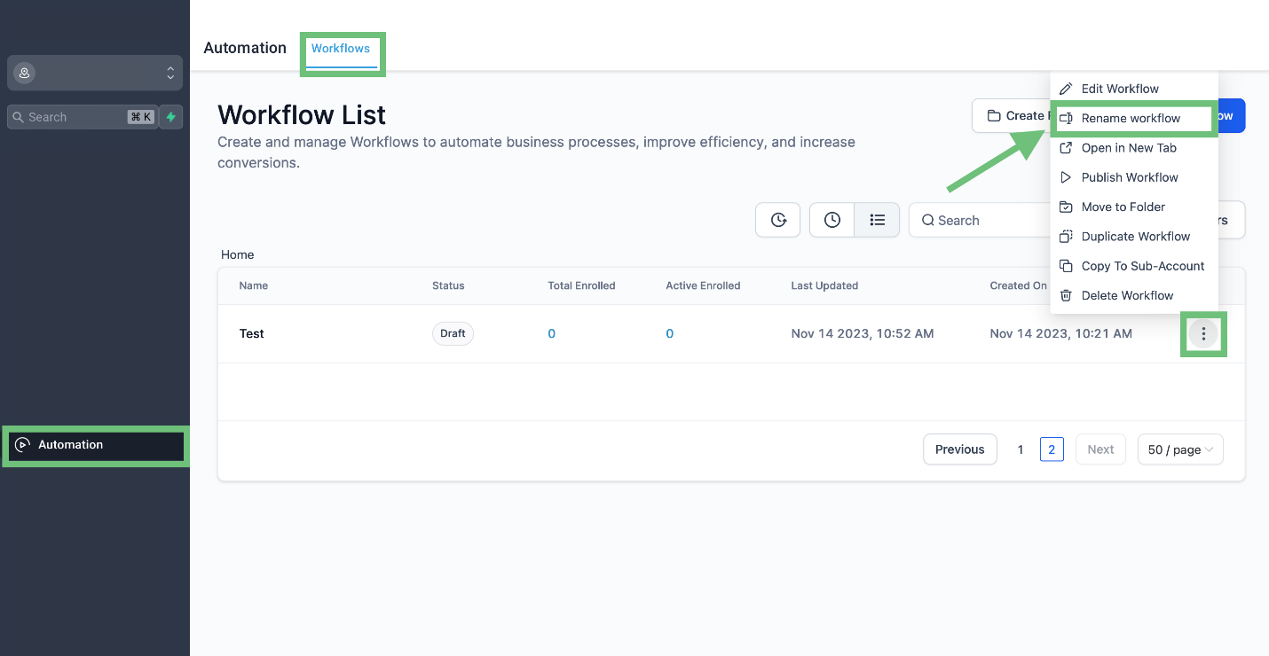Click the Last Updated column header
Image resolution: width=1269 pixels, height=656 pixels.
point(824,285)
